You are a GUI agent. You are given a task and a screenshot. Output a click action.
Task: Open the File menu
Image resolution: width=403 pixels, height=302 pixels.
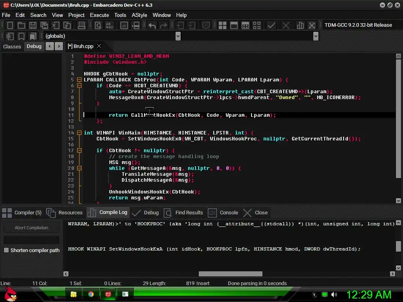pos(6,15)
